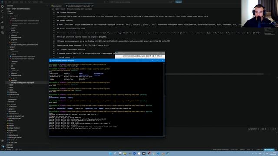The height and width of the screenshot is (156, 278).
Task: Open SECURITY.md in the file tree
Action: [x=13, y=142]
